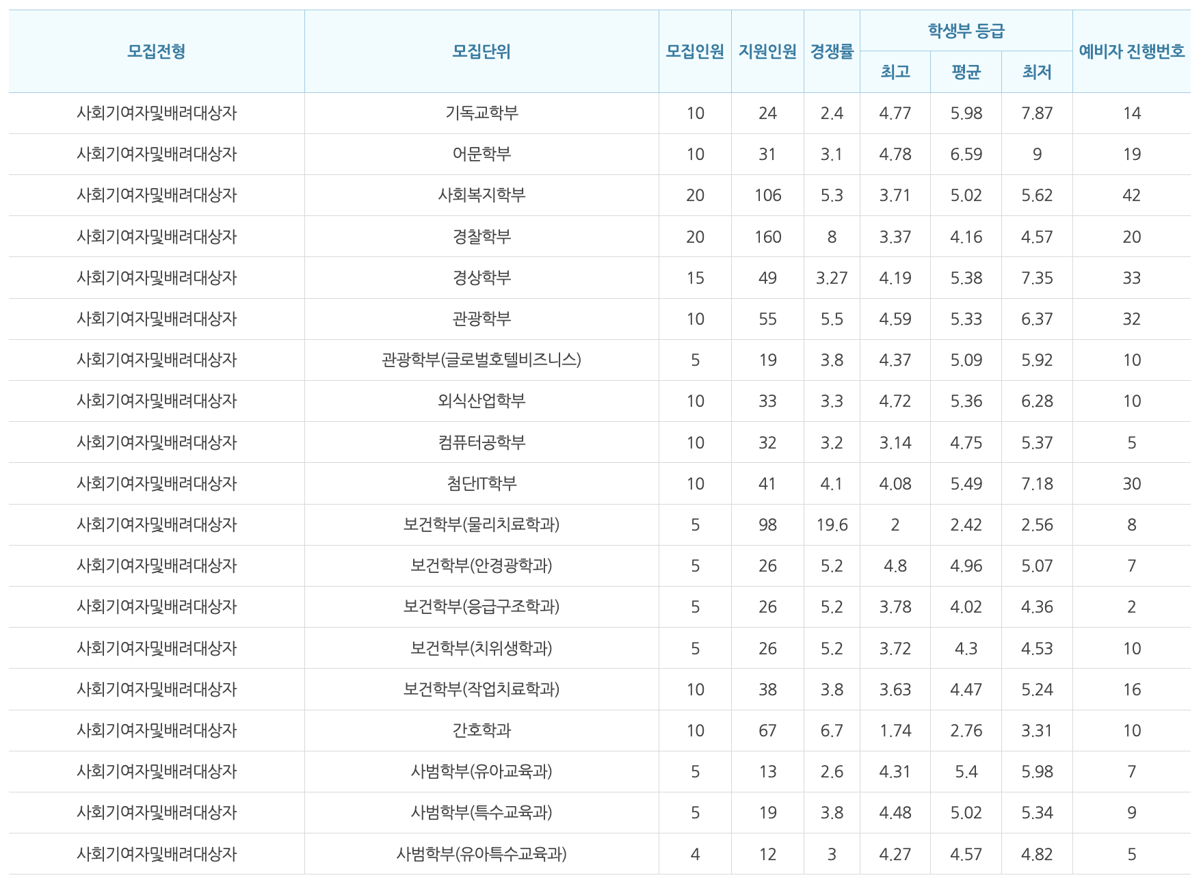Select the 컴퓨터공학부 row
The image size is (1201, 882).
click(x=480, y=442)
